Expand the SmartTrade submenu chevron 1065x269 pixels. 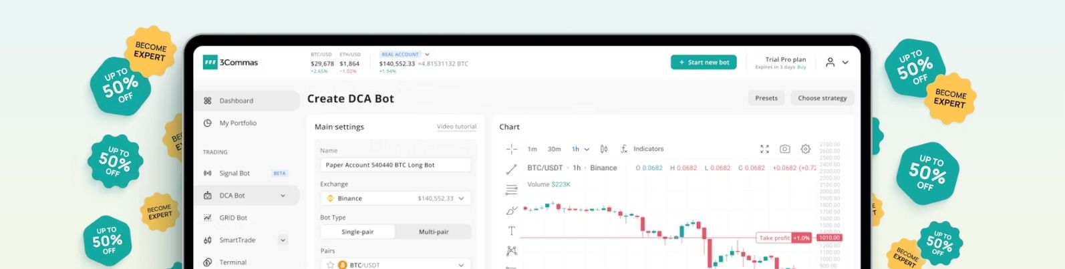pyautogui.click(x=283, y=240)
